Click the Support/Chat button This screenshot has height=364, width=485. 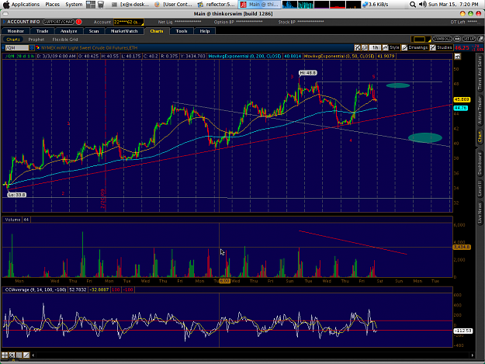point(58,22)
